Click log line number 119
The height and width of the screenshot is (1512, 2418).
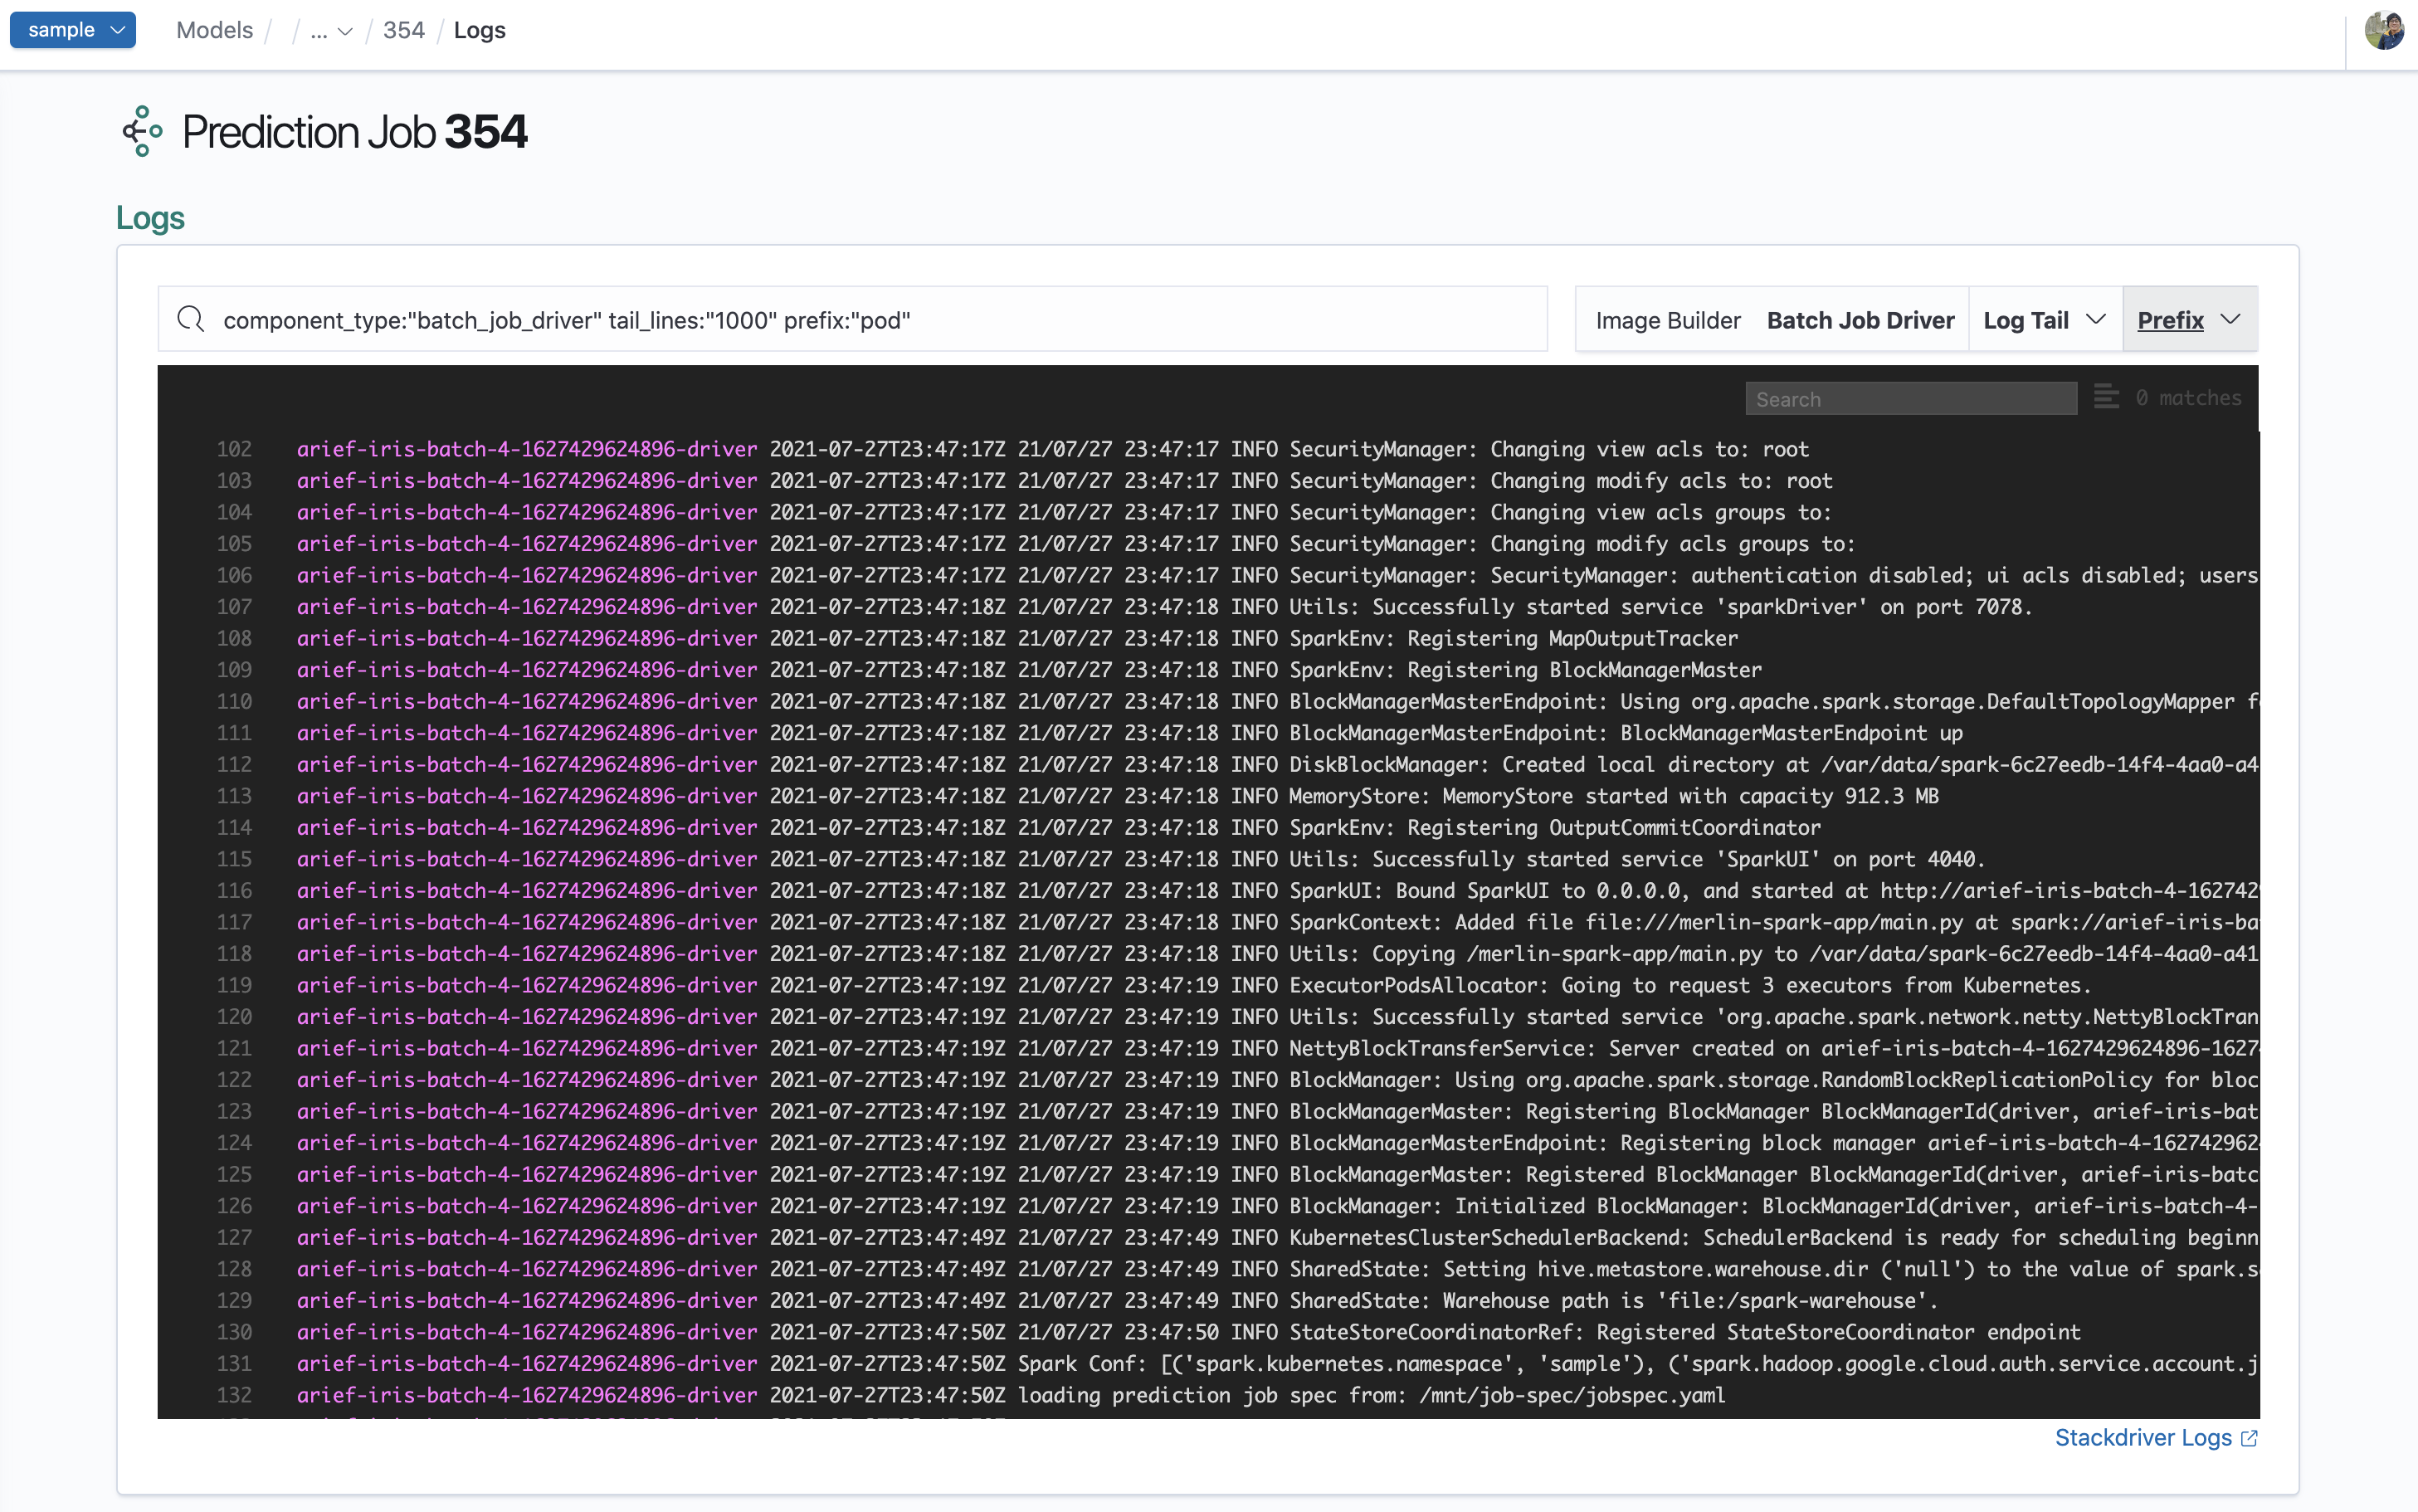tap(234, 985)
